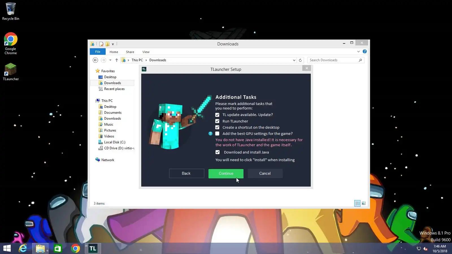
Task: Open Explorer help question mark icon
Action: (365, 51)
